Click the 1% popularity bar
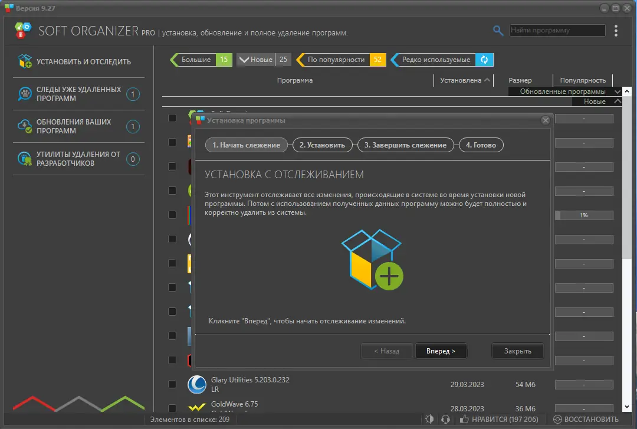Image resolution: width=637 pixels, height=429 pixels. coord(584,215)
